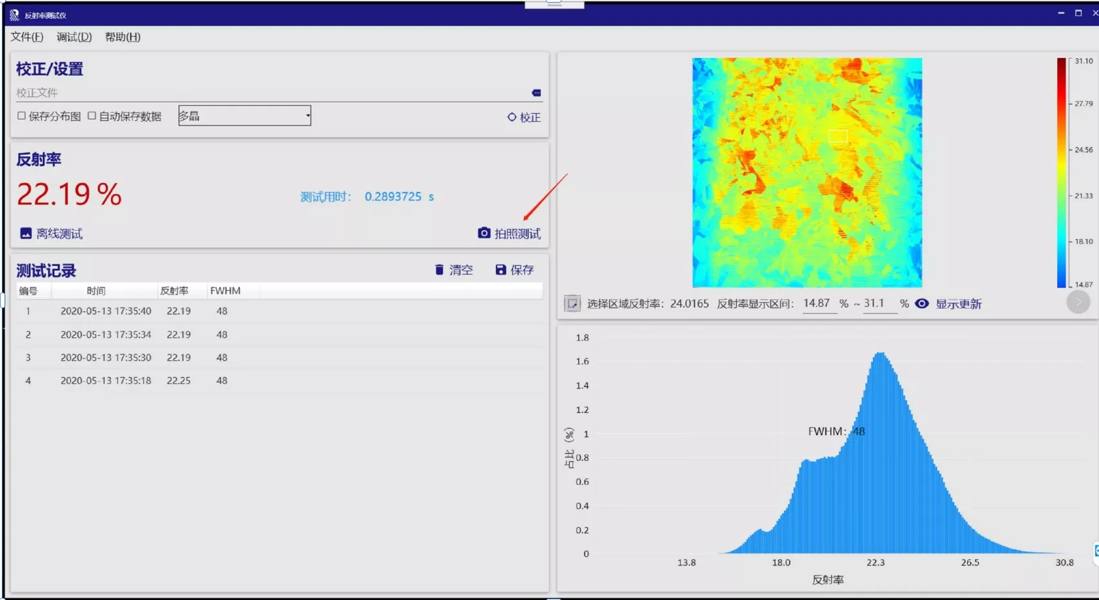This screenshot has width=1099, height=600.
Task: Click the reflectance heat map image
Action: [x=807, y=173]
